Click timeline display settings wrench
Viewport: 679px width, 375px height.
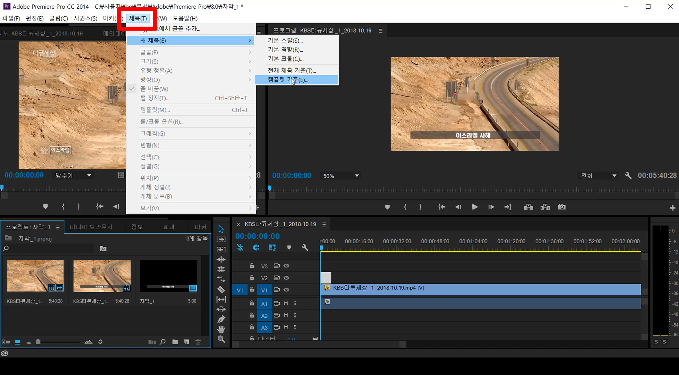(305, 248)
